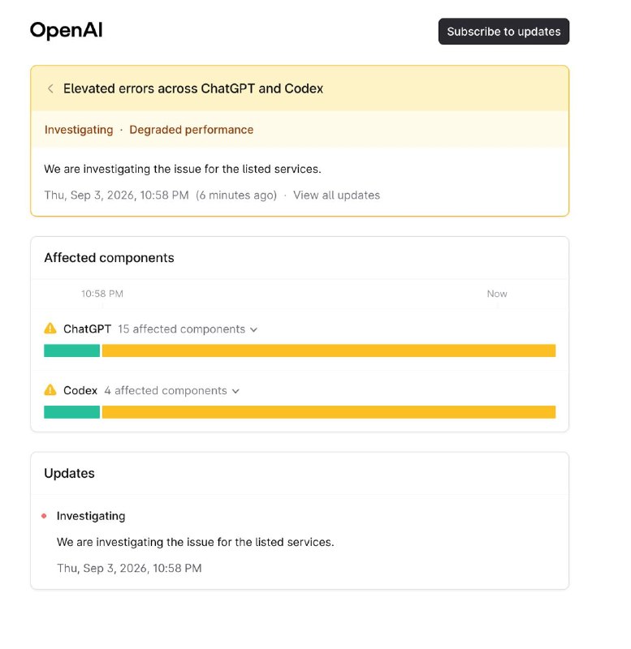Subscribe to updates button
Image resolution: width=631 pixels, height=649 pixels.
coord(504,32)
